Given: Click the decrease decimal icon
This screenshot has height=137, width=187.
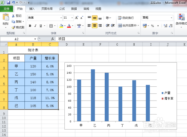Looking at the screenshot, I should pyautogui.click(x=171, y=26).
